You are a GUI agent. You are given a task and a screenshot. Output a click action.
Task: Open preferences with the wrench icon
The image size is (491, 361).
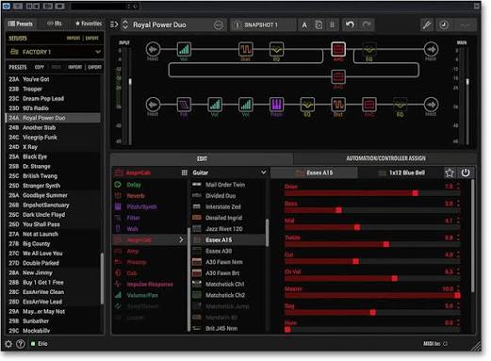tap(426, 25)
